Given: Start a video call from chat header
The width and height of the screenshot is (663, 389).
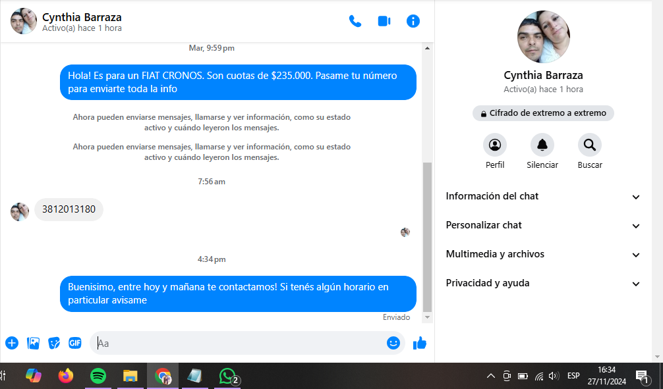Looking at the screenshot, I should tap(384, 21).
